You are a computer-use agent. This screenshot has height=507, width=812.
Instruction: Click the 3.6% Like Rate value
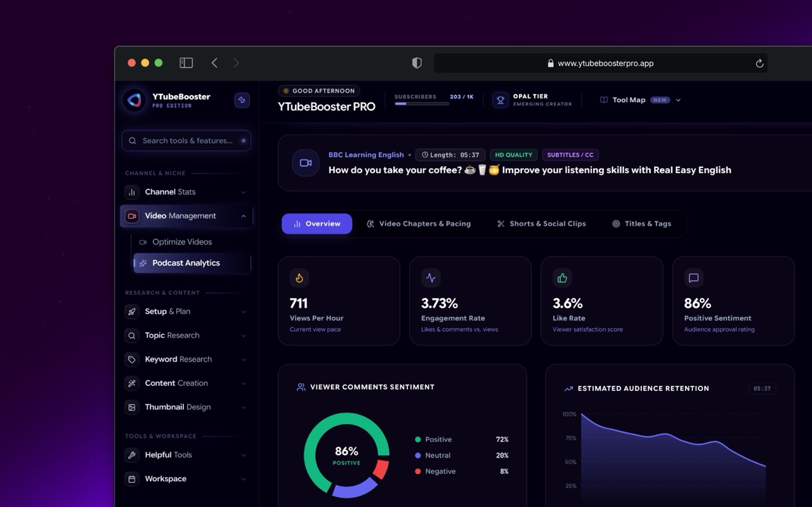point(568,304)
